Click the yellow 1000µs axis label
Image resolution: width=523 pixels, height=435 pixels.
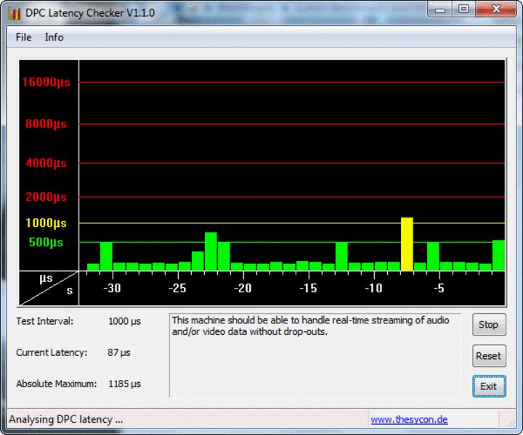click(x=46, y=223)
